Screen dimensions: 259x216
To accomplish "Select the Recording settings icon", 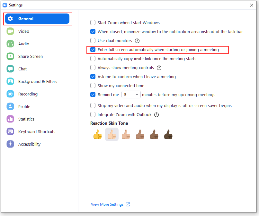I will [x=10, y=94].
